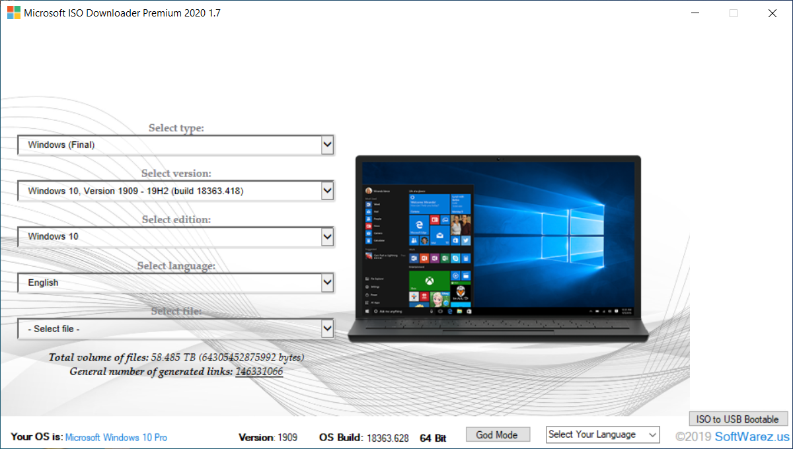Click the 'Select type:' label
This screenshot has height=449, width=793.
point(176,128)
